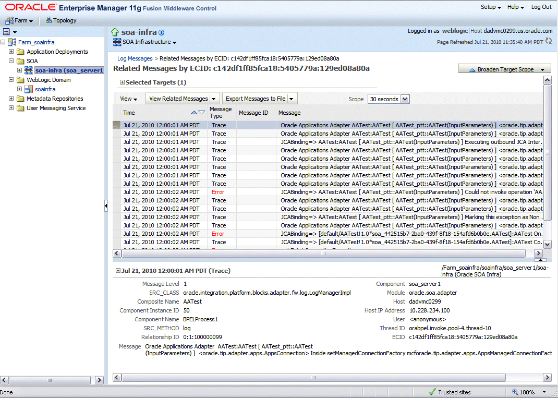Click the page refresh icon
Screen dimensions: 558x398
coord(549,41)
